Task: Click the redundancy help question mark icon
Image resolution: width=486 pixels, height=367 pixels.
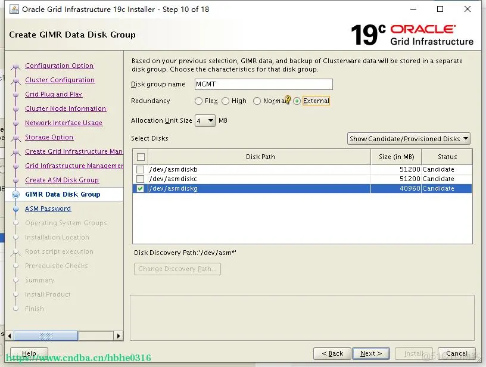Action: point(288,99)
